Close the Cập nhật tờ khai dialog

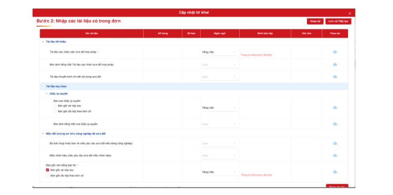coord(350,14)
